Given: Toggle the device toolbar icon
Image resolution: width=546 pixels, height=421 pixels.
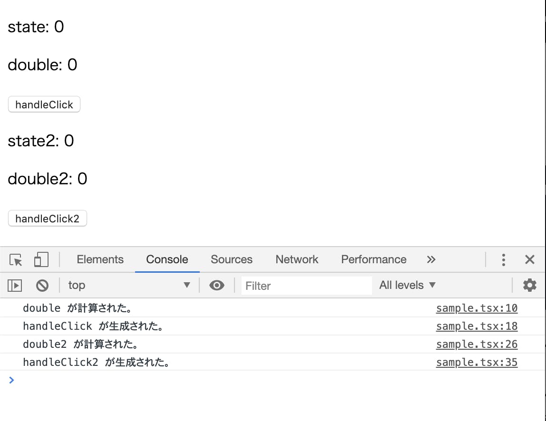Looking at the screenshot, I should [x=41, y=259].
